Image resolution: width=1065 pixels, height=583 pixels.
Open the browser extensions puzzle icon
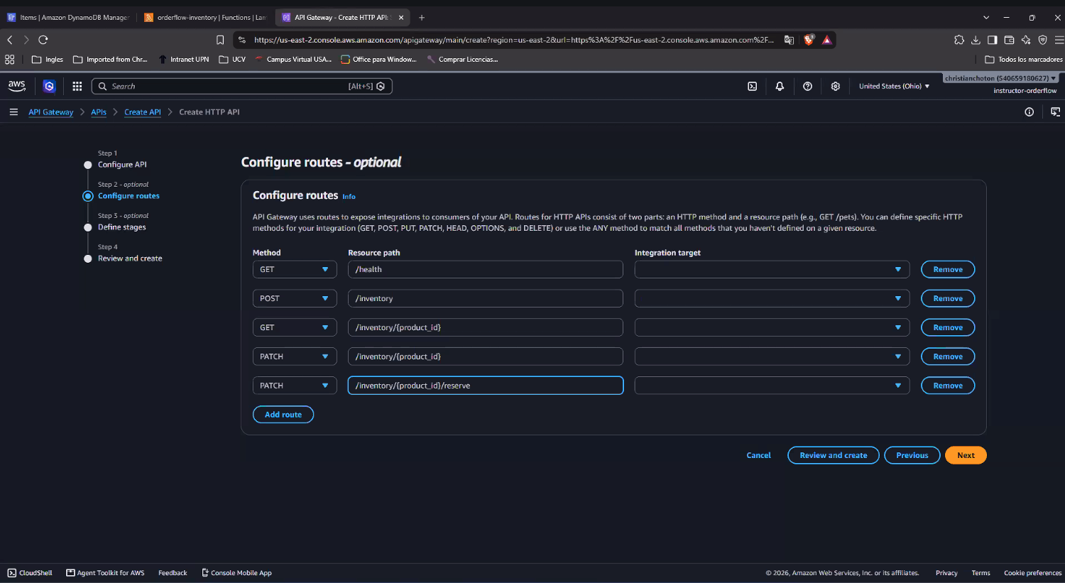(959, 40)
